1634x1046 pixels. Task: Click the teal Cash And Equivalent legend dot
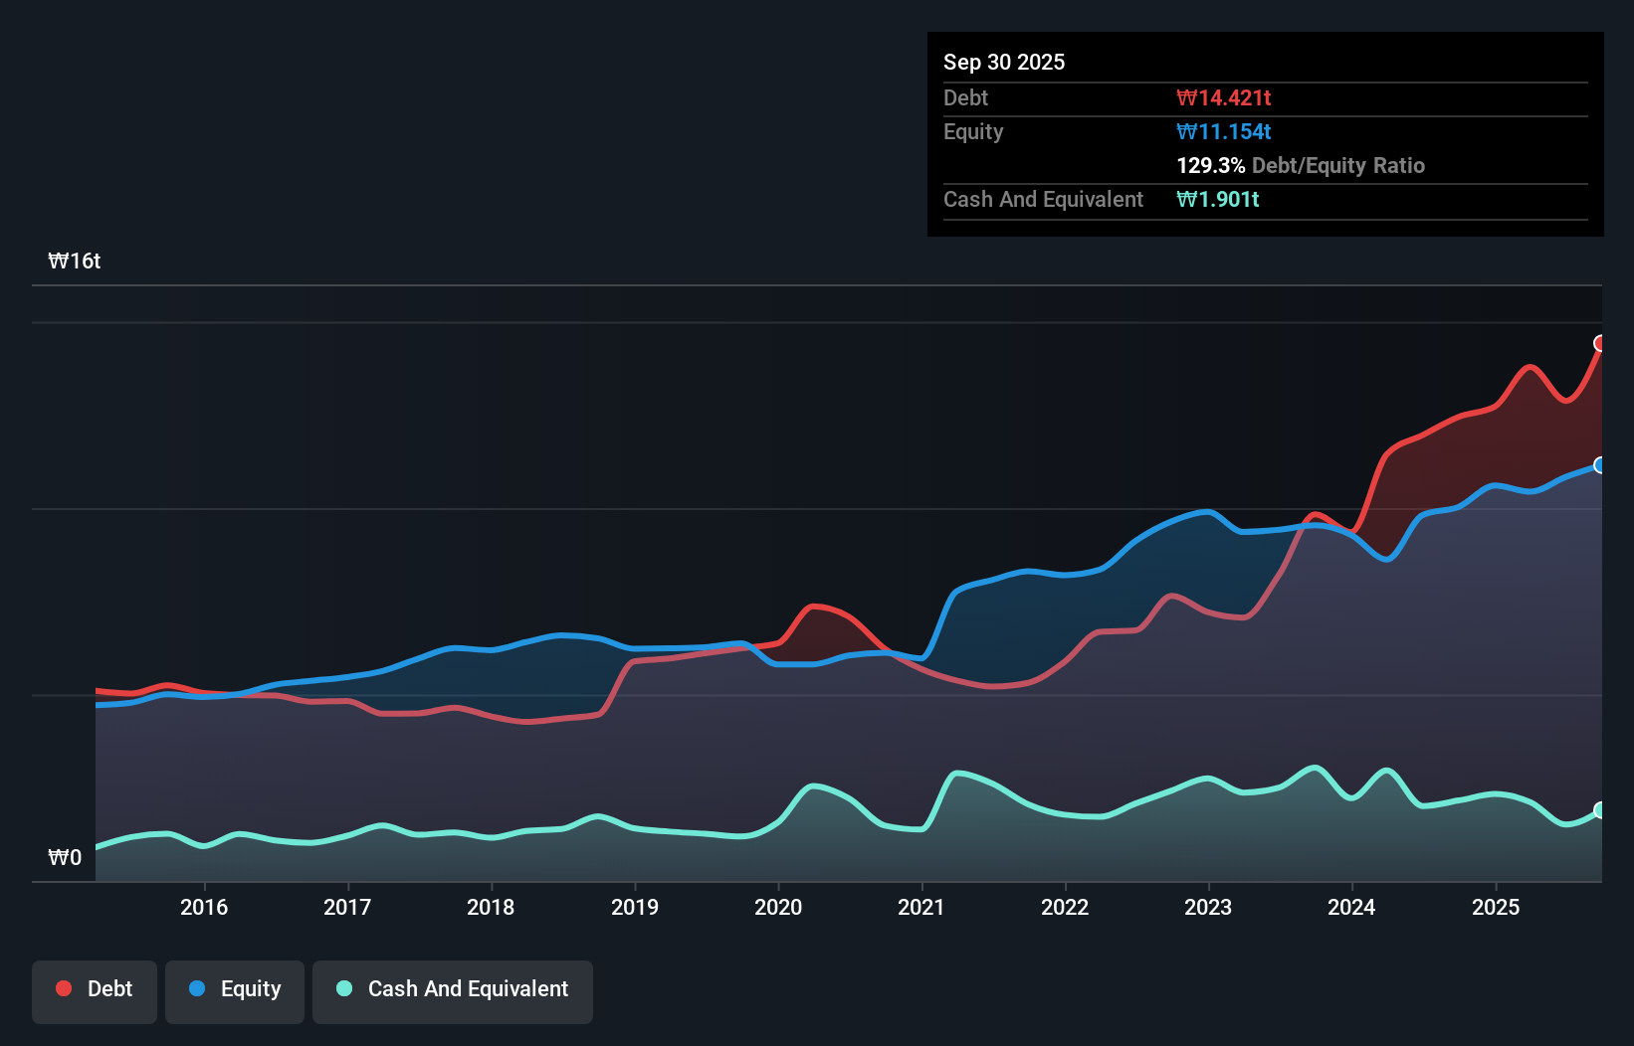[x=344, y=988]
